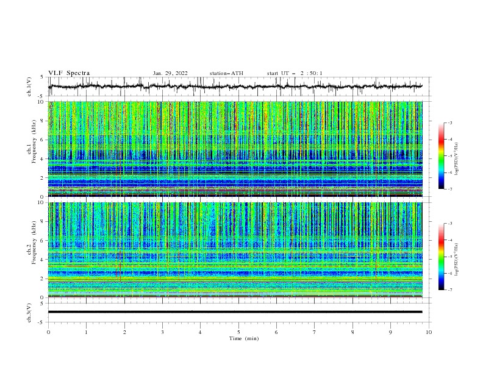Click the 'Time (min)' axis label
Screen dimensions: 483x373
coord(244,338)
